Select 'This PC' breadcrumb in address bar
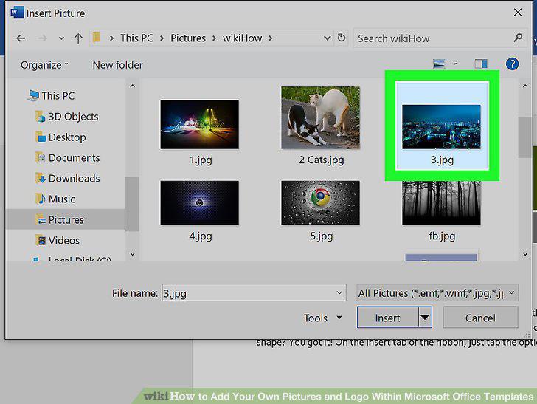Viewport: 537px width, 404px height. coord(136,38)
